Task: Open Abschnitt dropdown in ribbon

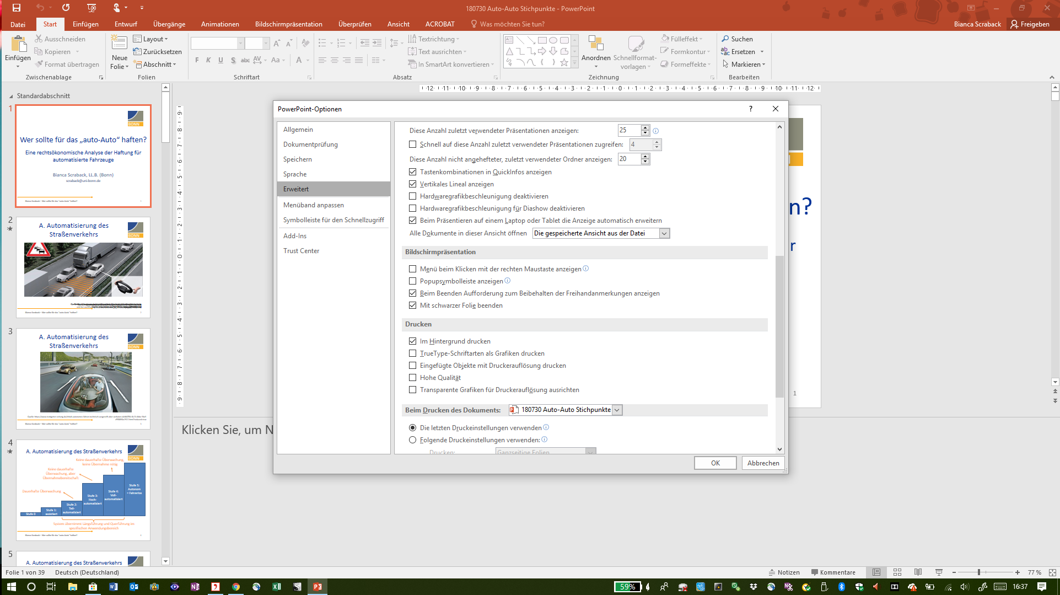Action: (x=155, y=64)
